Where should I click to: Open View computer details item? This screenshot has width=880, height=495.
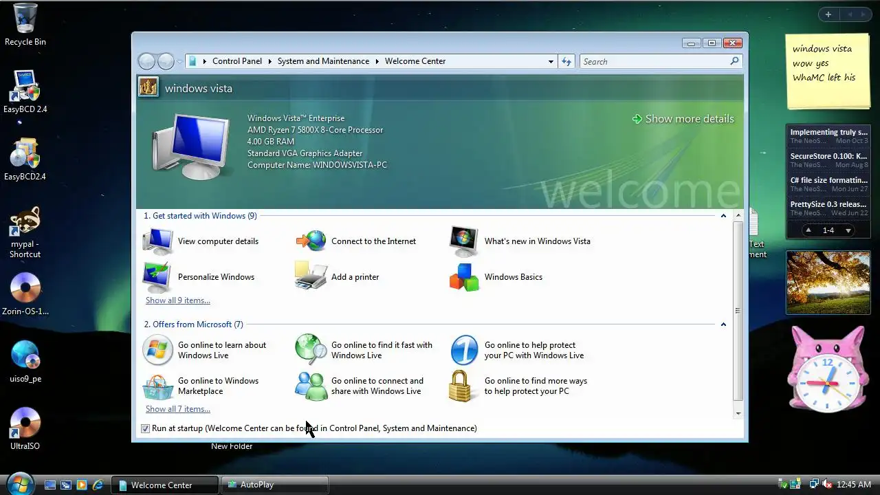[x=201, y=241]
